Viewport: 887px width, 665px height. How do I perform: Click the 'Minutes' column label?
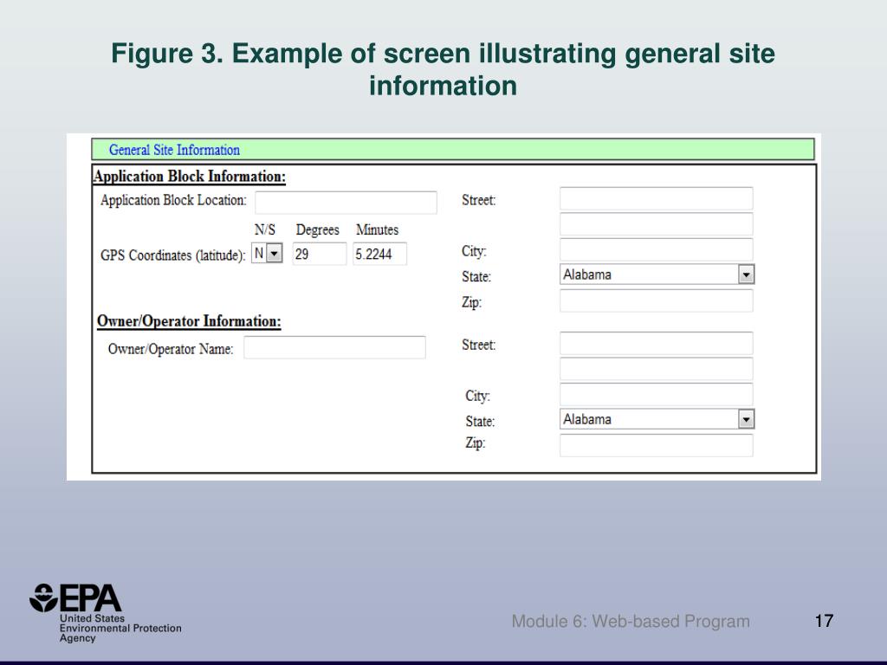pyautogui.click(x=378, y=229)
